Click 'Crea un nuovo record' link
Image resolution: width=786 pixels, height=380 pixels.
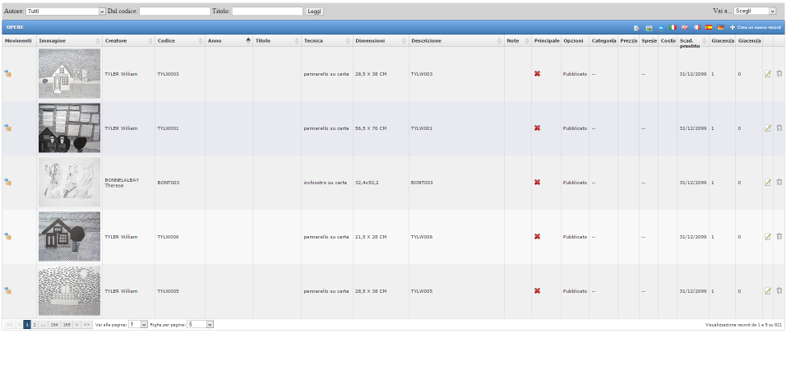[756, 27]
